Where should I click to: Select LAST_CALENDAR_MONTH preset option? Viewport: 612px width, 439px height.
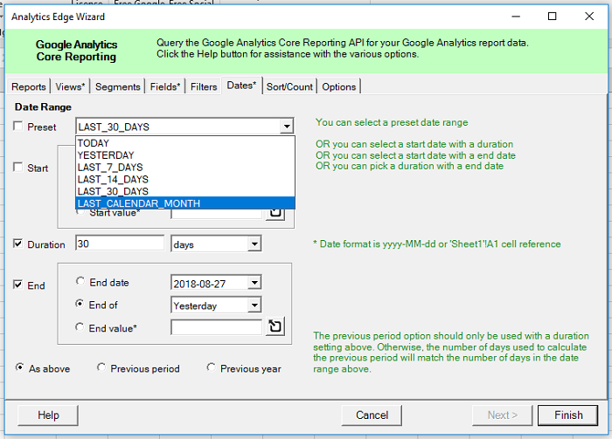click(185, 203)
